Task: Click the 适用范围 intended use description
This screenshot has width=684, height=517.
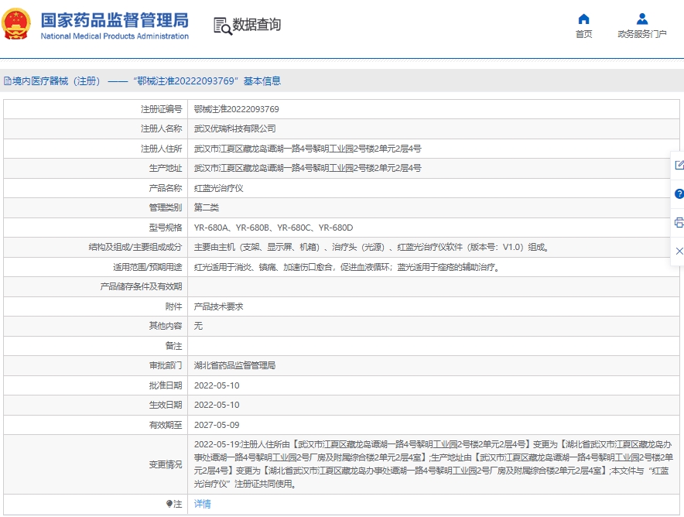Action: [x=347, y=267]
